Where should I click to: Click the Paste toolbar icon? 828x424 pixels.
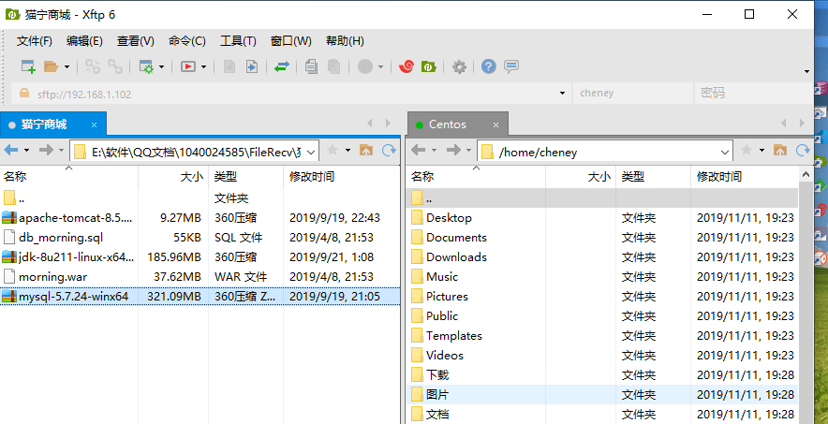[333, 66]
